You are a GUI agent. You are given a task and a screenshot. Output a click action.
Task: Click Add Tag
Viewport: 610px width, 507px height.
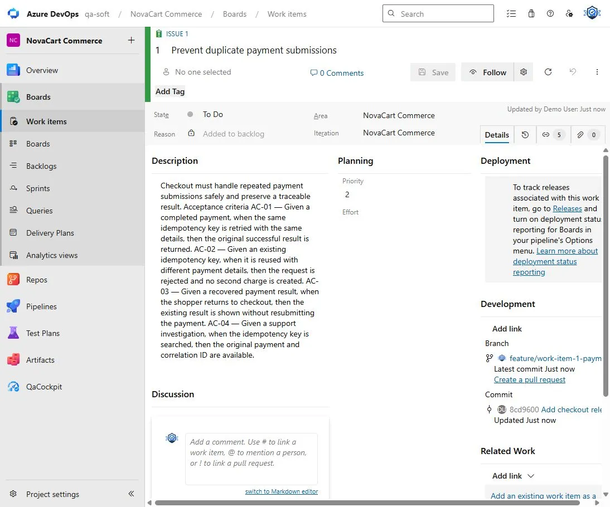click(170, 91)
